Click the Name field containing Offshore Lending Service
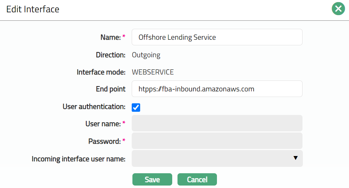The width and height of the screenshot is (349, 188). 217,37
